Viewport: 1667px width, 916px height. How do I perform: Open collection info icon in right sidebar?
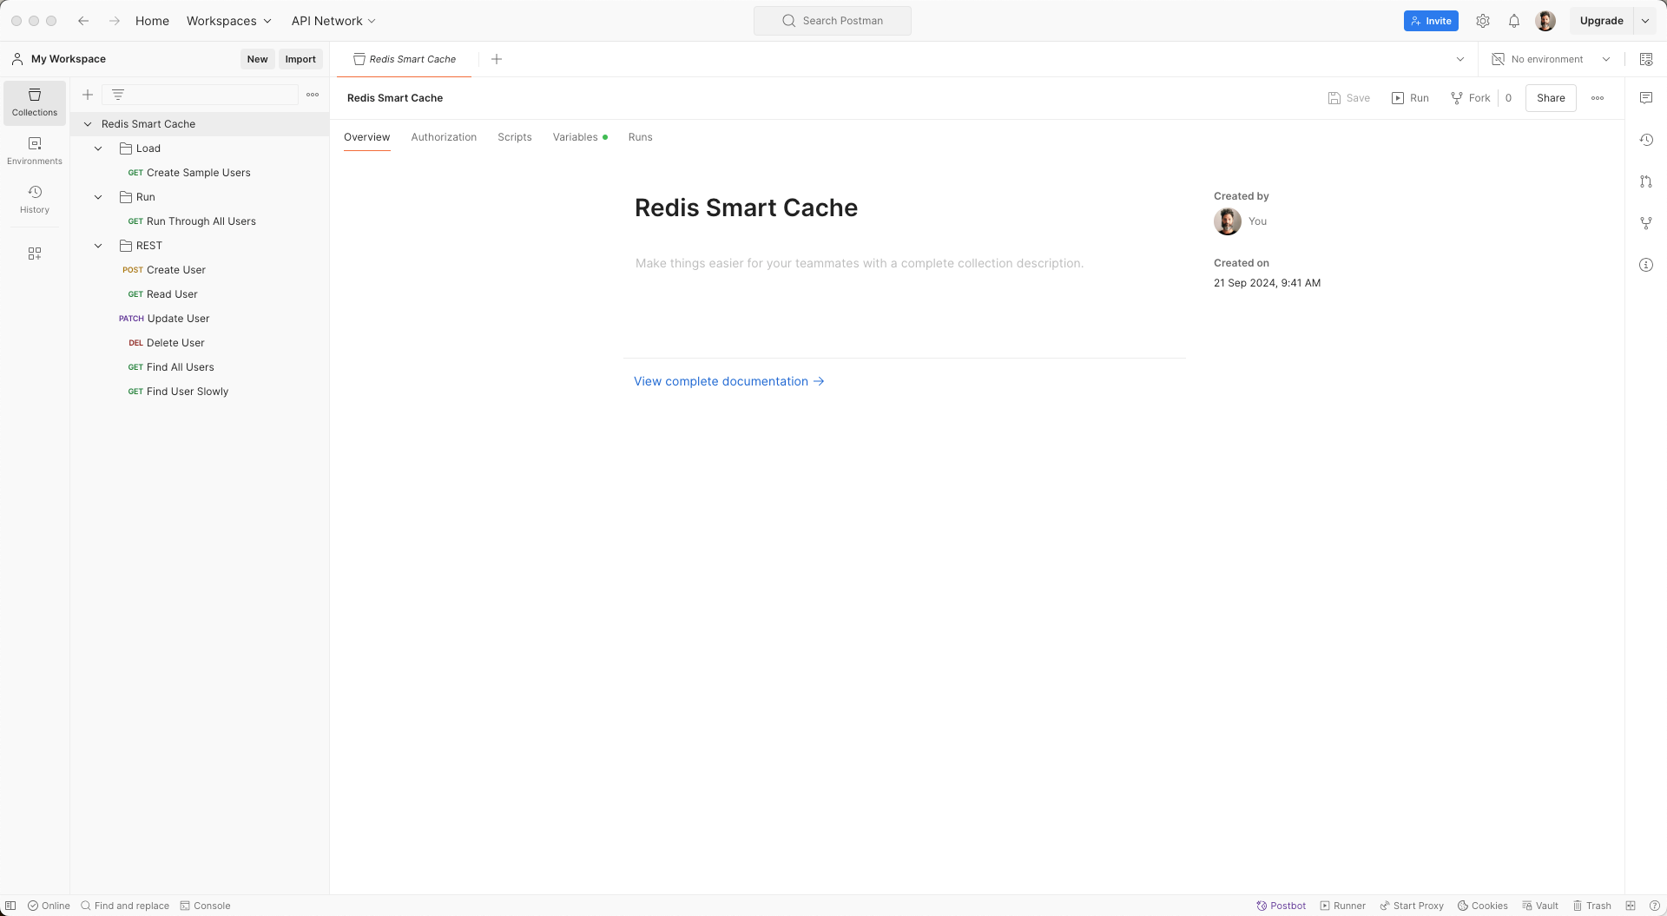[x=1646, y=265]
